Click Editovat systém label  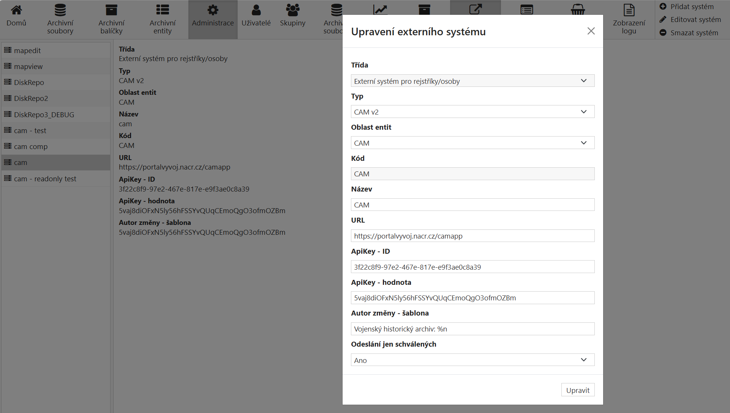[x=695, y=19]
